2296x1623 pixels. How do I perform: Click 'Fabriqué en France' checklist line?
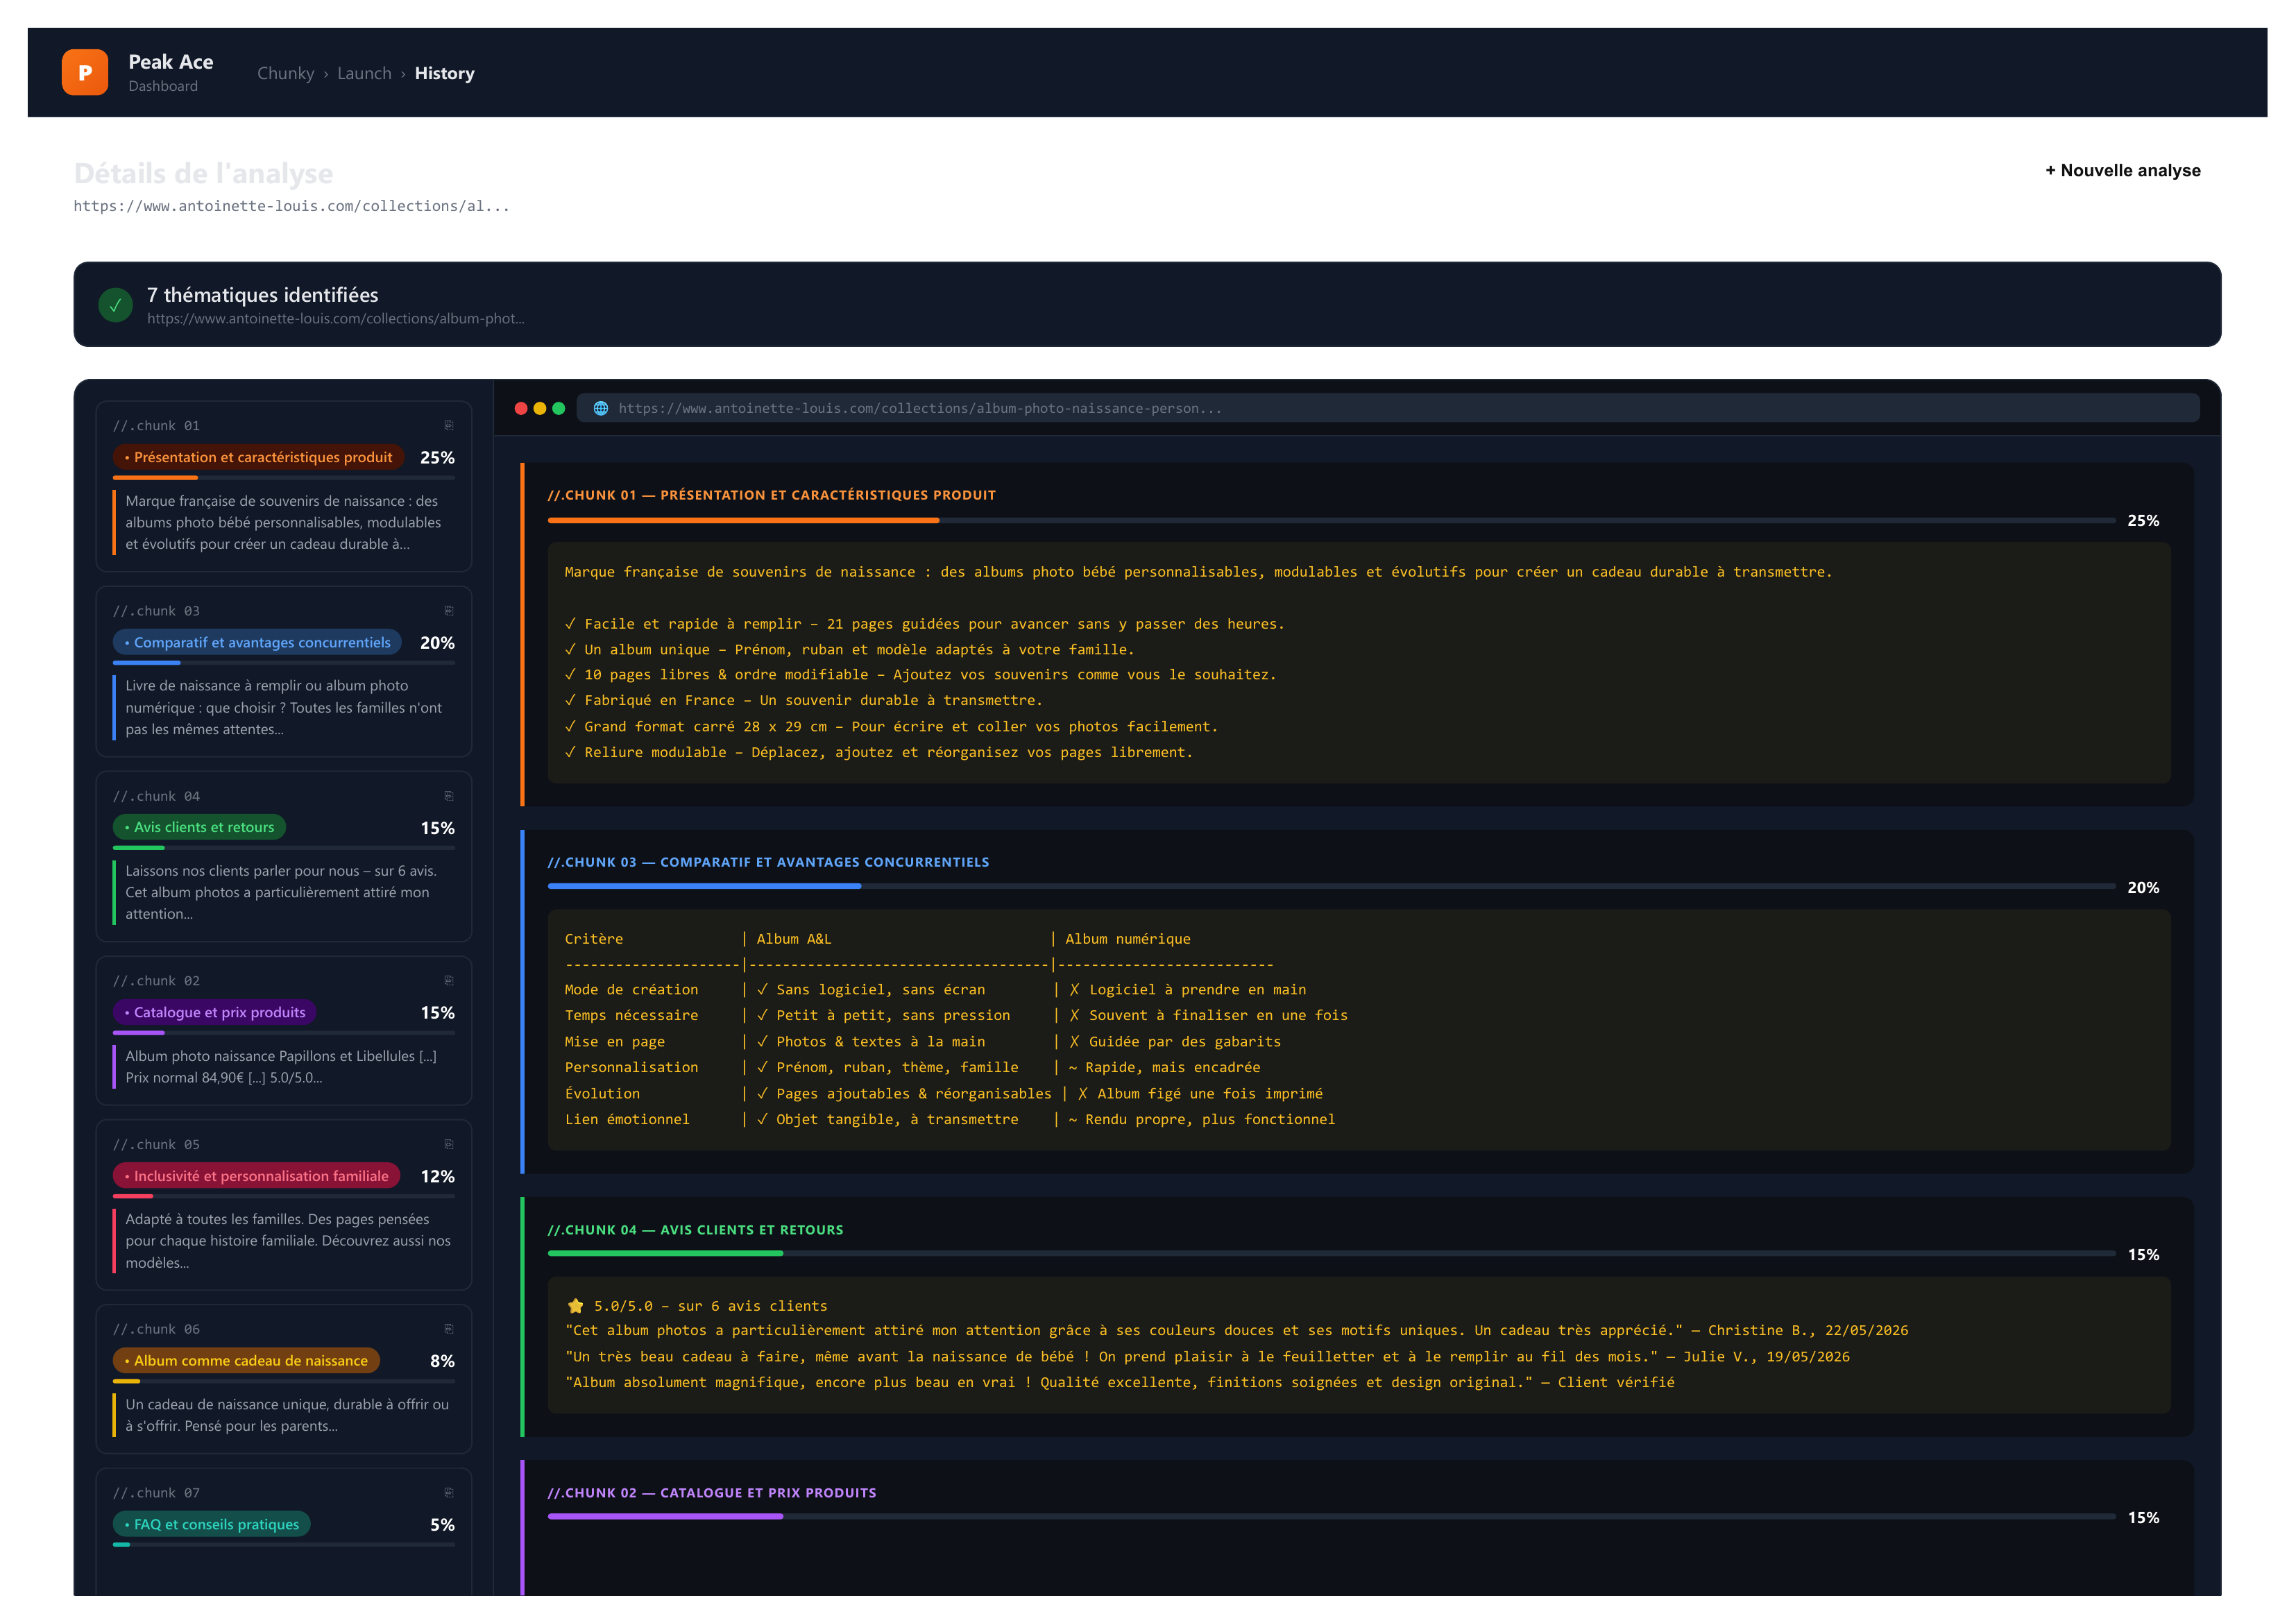804,700
